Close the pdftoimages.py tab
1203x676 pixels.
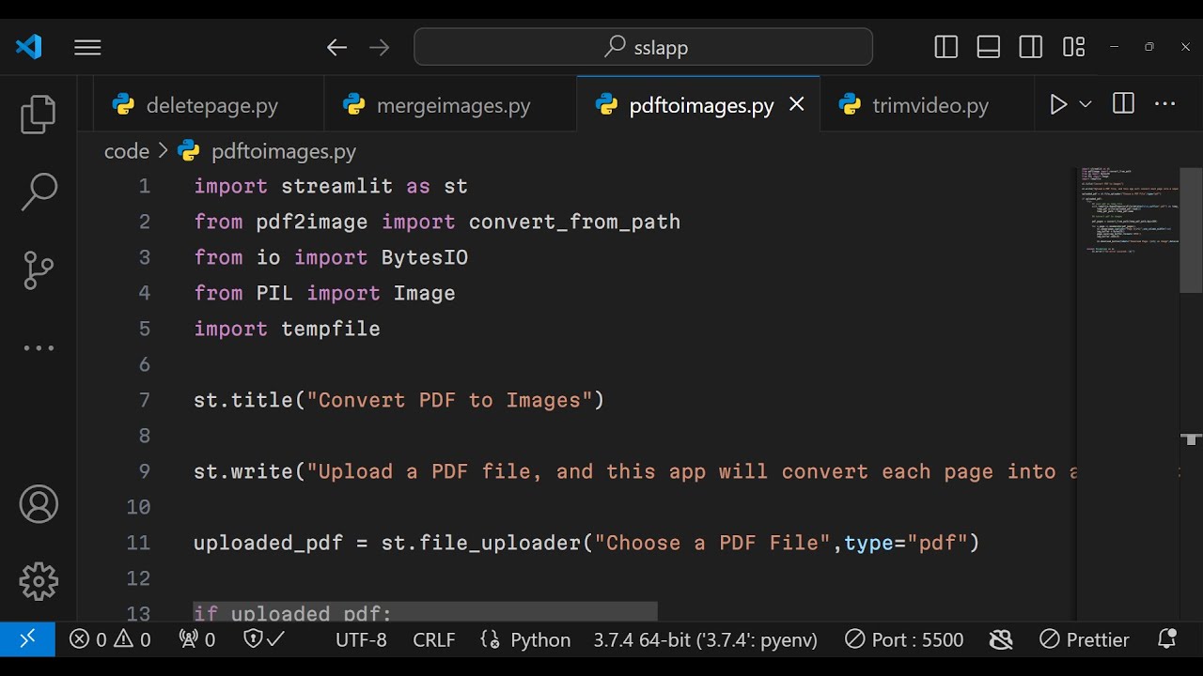tap(797, 104)
